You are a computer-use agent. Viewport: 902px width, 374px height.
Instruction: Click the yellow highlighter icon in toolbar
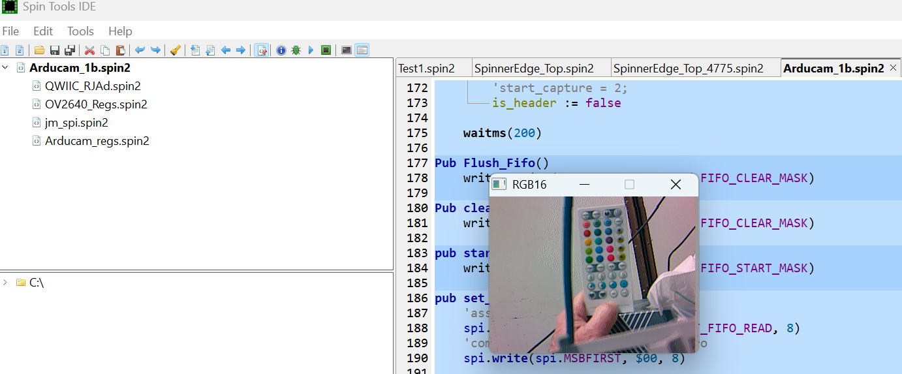point(175,50)
